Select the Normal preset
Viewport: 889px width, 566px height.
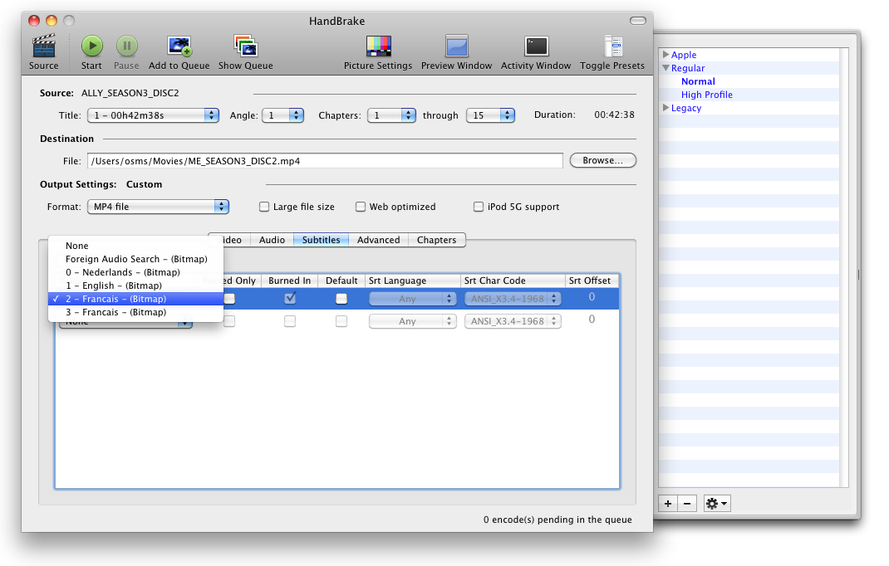pyautogui.click(x=698, y=81)
